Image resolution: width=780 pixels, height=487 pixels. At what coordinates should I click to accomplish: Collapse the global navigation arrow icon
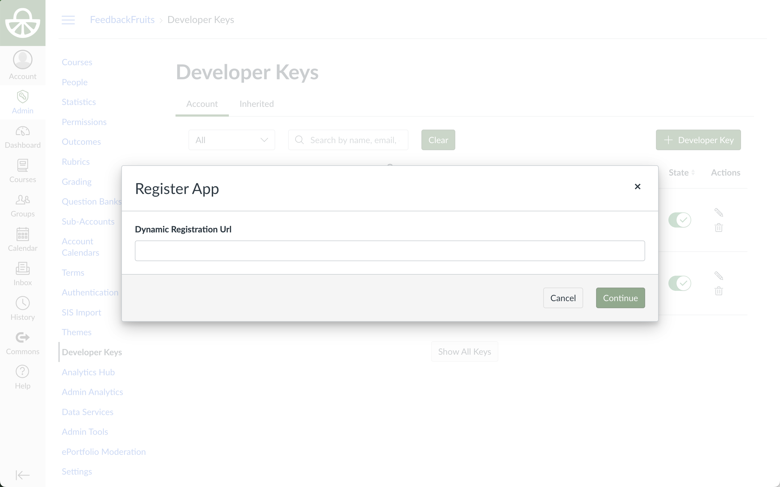click(22, 475)
